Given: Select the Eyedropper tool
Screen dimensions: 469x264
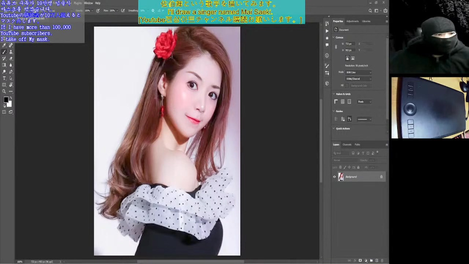Looking at the screenshot, I should click(4, 45).
